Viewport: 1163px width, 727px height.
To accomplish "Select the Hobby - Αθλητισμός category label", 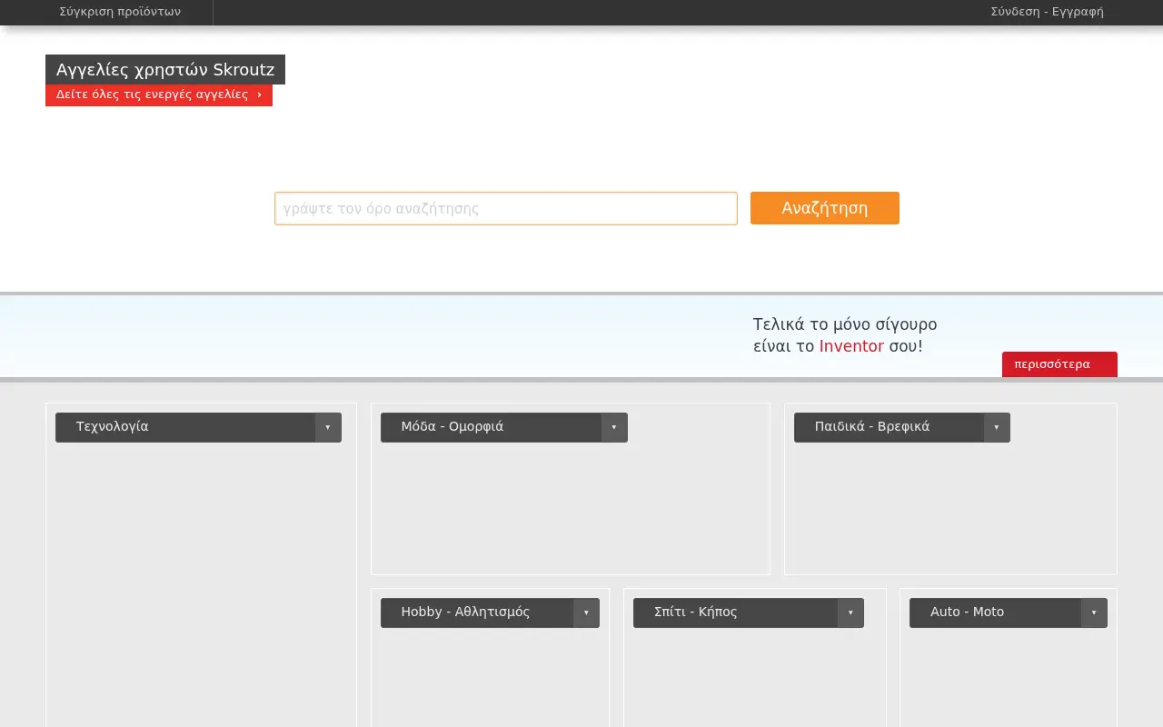I will pyautogui.click(x=465, y=612).
